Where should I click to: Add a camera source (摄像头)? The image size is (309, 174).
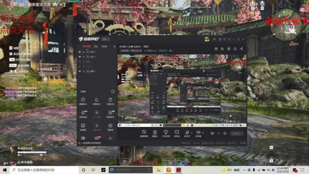155,133
